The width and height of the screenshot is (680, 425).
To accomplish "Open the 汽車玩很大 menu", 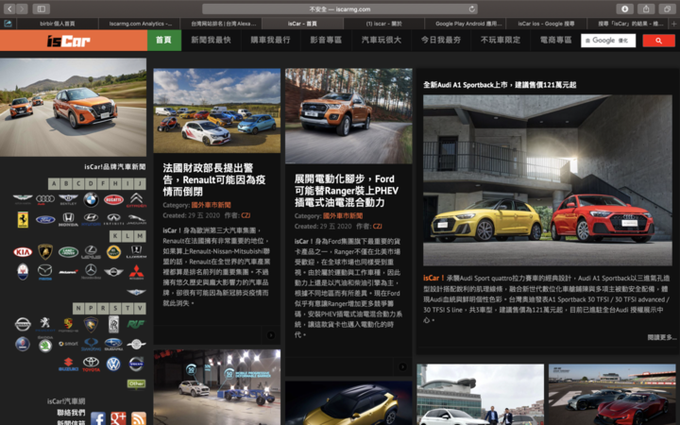I will pos(382,40).
